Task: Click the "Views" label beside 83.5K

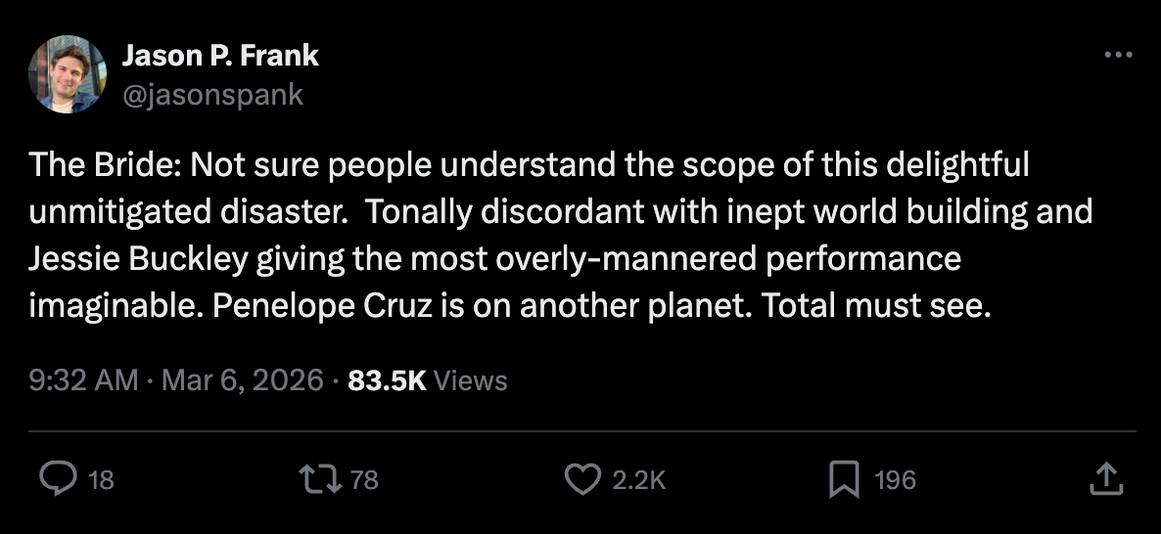Action: (470, 379)
